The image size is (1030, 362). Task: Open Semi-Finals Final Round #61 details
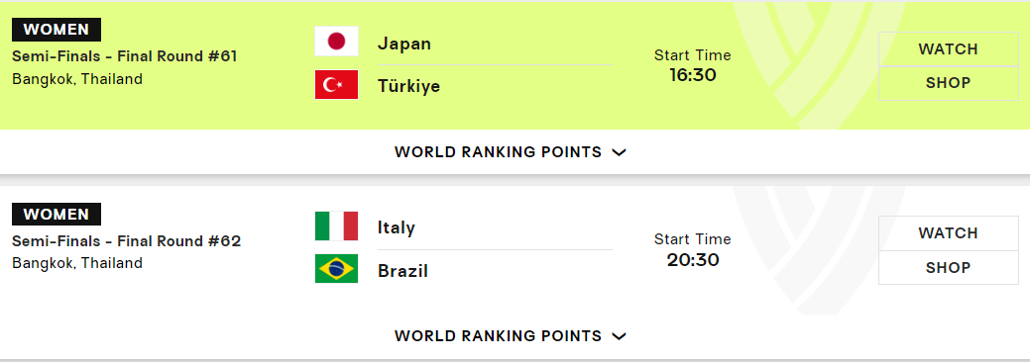click(x=125, y=56)
